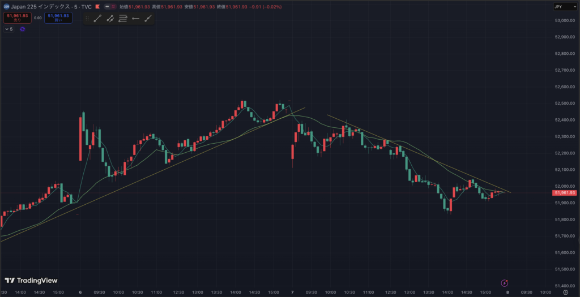The image size is (580, 297).
Task: Choose the multi-line horizontal levels tool
Action: pos(123,19)
